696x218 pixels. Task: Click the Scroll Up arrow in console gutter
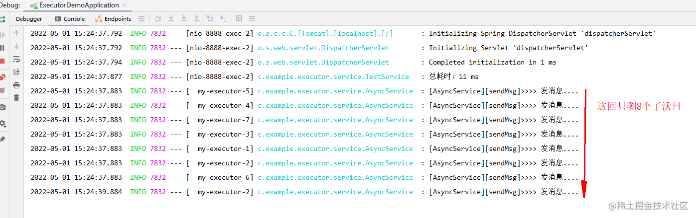point(16,33)
